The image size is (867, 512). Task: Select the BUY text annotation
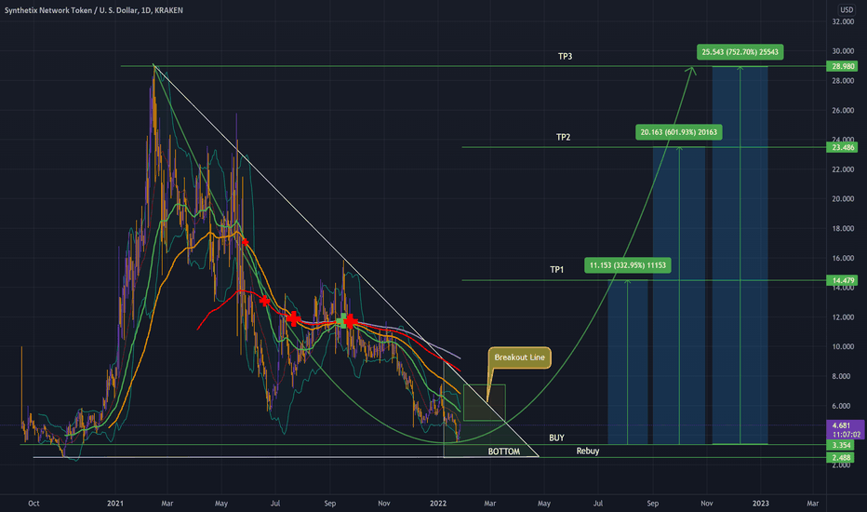[556, 438]
